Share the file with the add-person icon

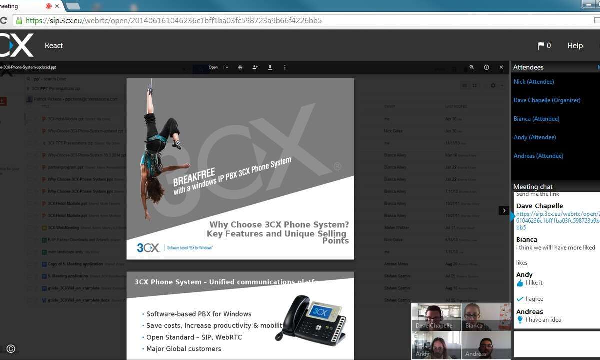pos(255,67)
